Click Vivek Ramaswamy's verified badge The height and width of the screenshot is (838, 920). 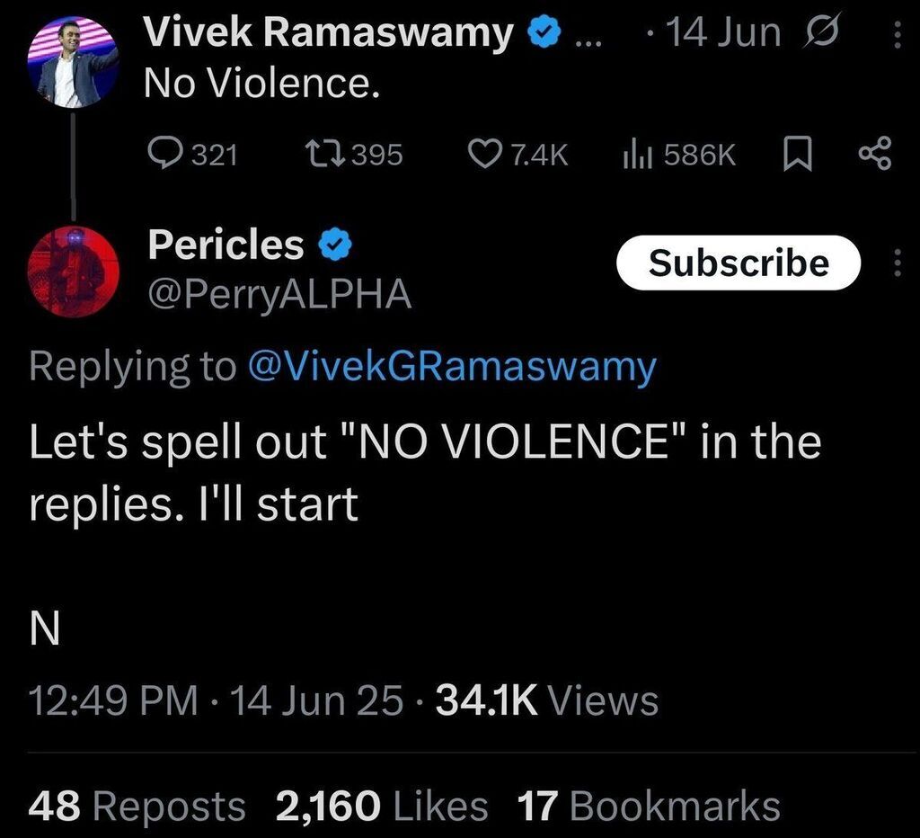542,33
